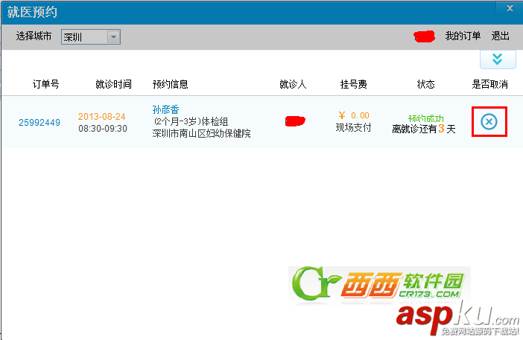This screenshot has height=340, width=523.
Task: Click the (2个月-3岁)体检组 department text
Action: point(190,121)
